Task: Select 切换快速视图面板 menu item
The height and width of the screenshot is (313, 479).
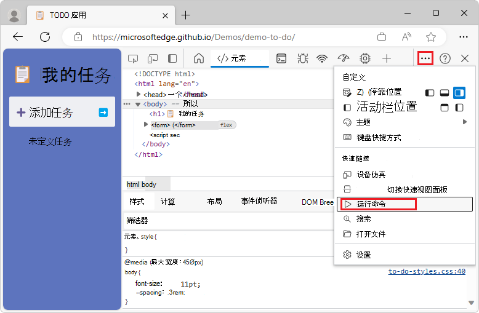Action: 405,189
